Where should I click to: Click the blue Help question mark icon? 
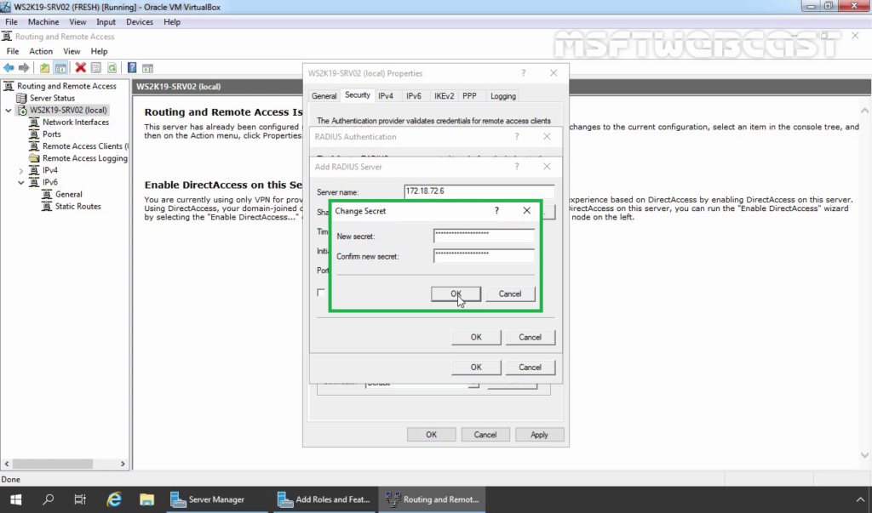(132, 68)
